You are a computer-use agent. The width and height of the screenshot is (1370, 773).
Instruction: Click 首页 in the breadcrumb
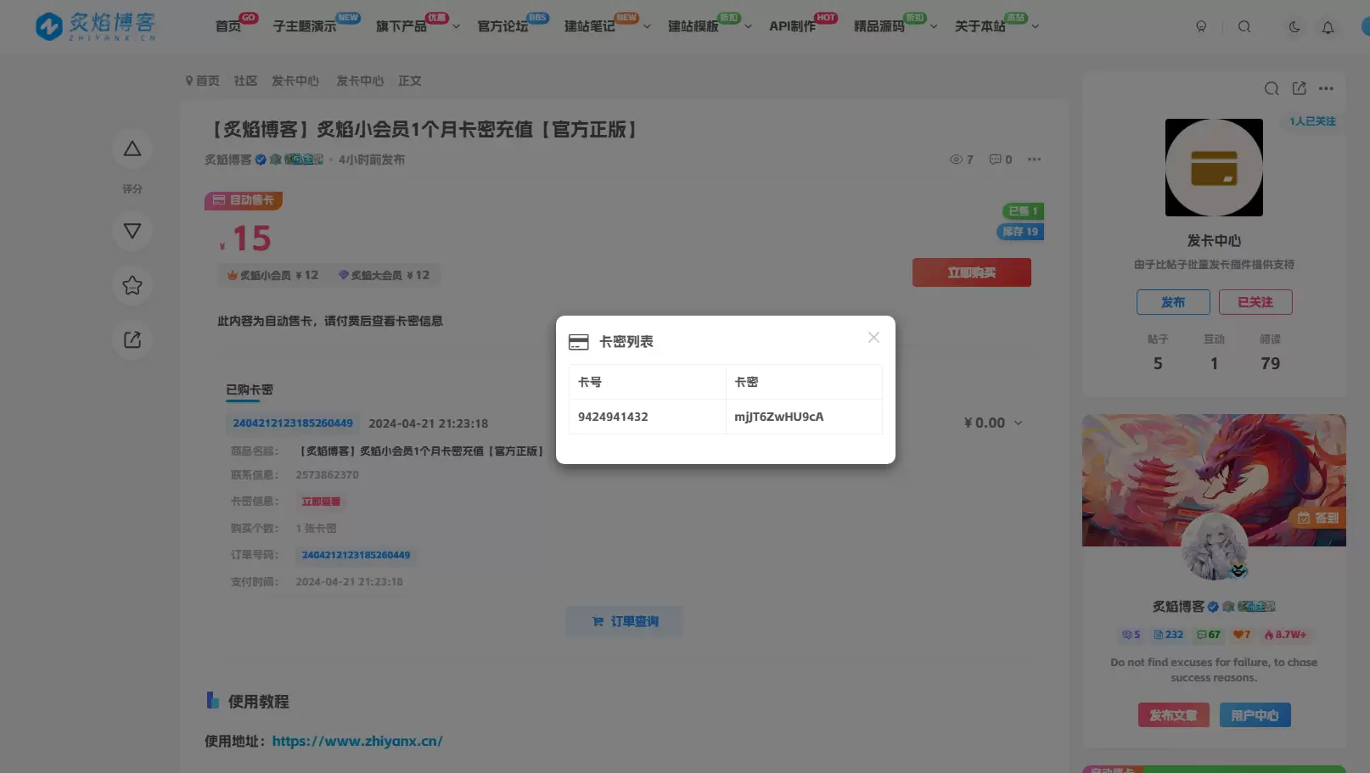207,81
